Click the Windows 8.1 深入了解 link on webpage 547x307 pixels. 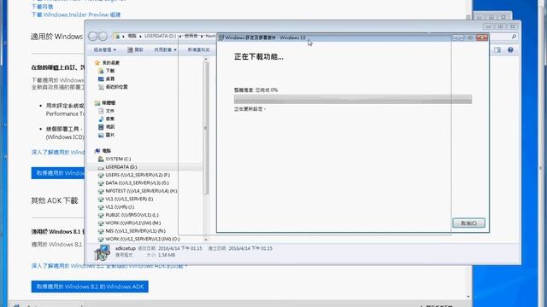point(109,265)
